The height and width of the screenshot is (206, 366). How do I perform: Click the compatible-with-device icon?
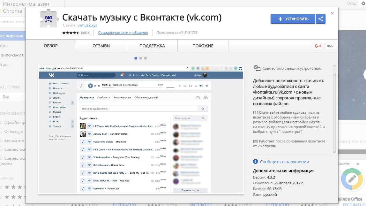tap(257, 68)
